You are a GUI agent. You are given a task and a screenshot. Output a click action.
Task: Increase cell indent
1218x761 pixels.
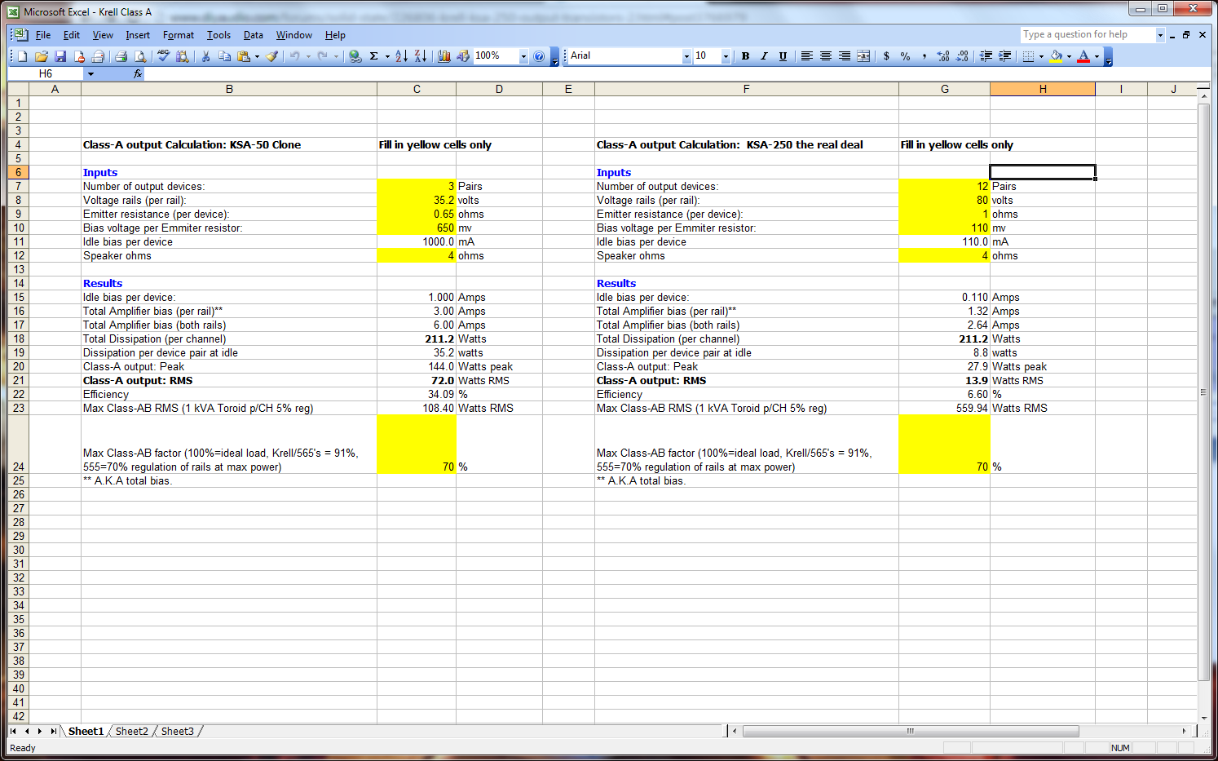pyautogui.click(x=1004, y=56)
